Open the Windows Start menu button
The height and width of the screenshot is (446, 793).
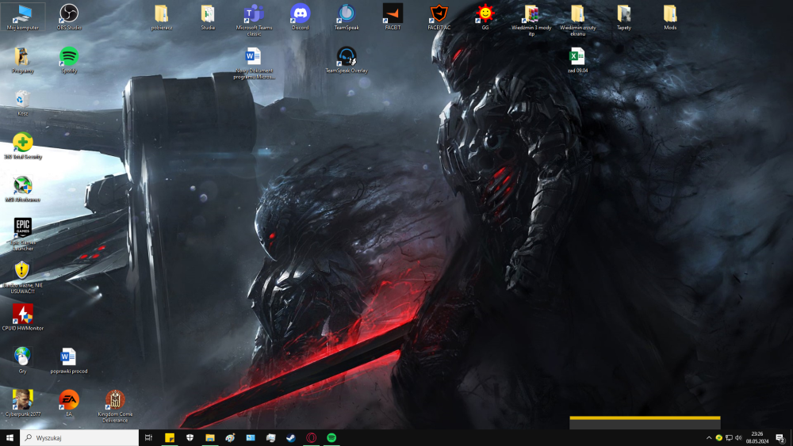[x=10, y=437]
